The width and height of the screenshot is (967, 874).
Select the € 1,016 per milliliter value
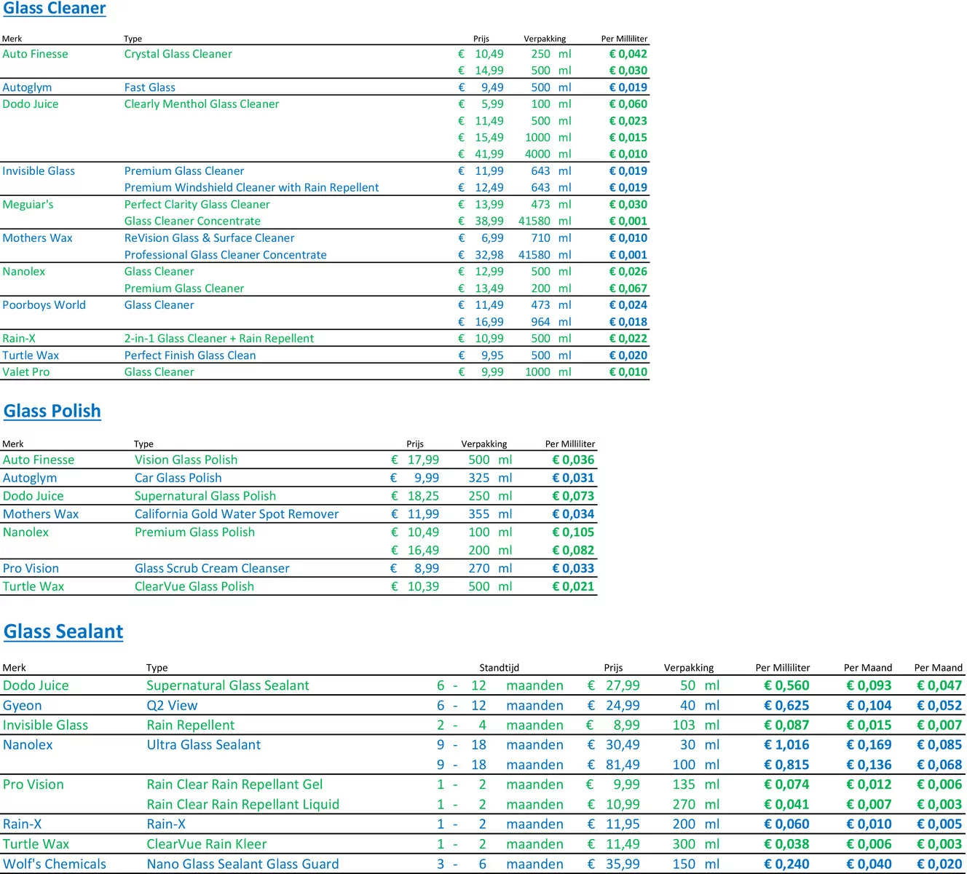click(786, 745)
